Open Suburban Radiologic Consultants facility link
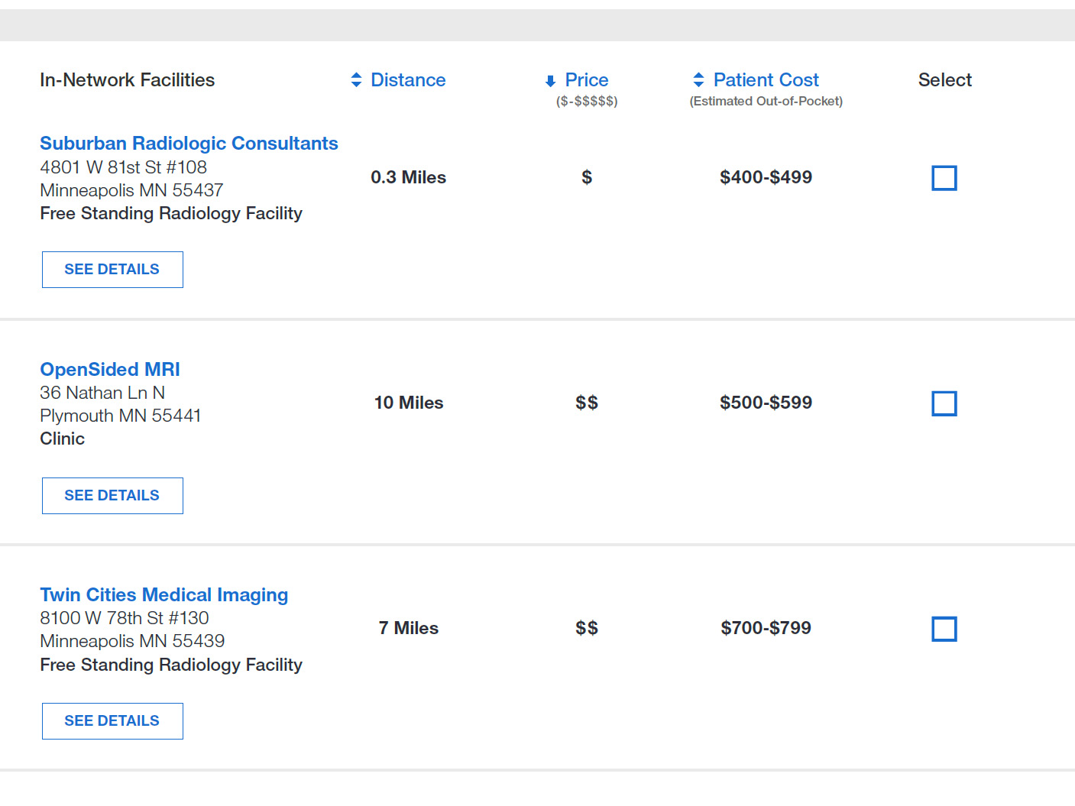The height and width of the screenshot is (806, 1075). 189,144
